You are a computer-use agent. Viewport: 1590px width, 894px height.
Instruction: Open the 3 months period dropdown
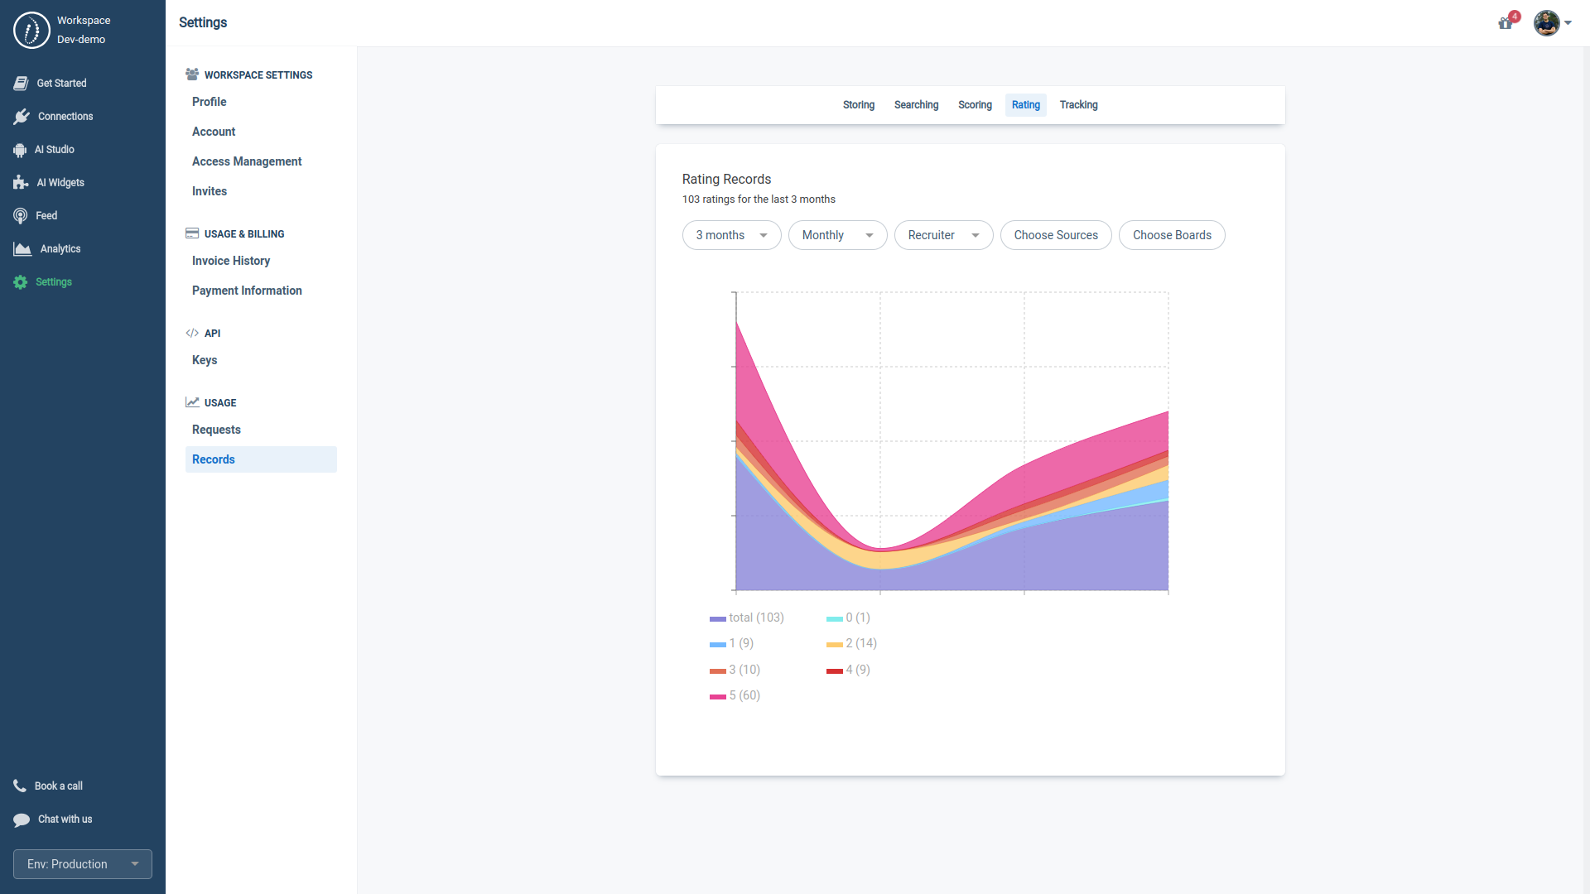click(x=731, y=235)
